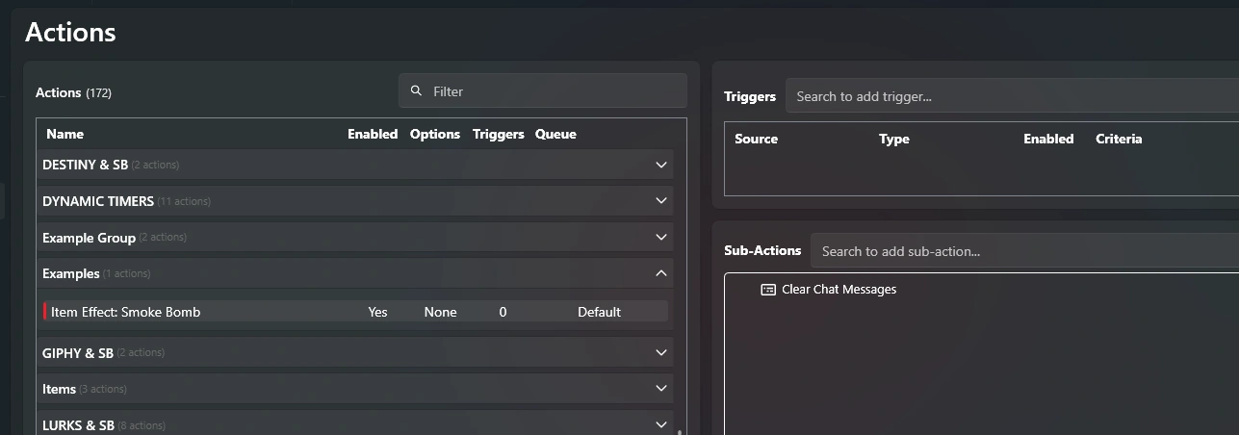Click the magnifier icon in Filter box
The width and height of the screenshot is (1239, 435).
(416, 90)
